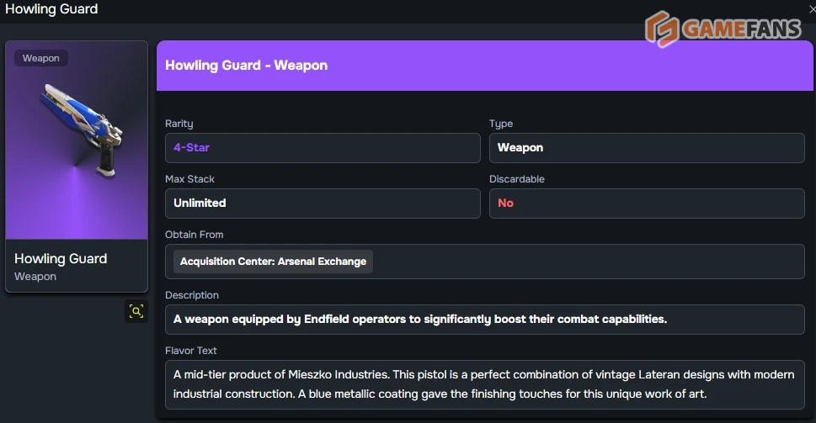Close the Howling Guard dialog

[811, 9]
